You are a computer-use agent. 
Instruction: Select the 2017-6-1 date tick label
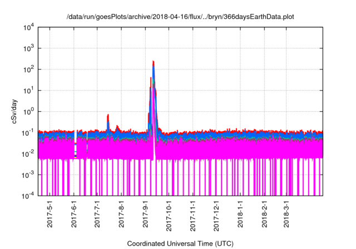click(x=74, y=214)
